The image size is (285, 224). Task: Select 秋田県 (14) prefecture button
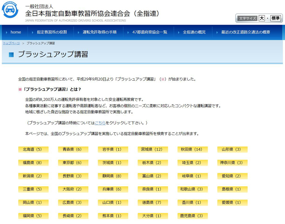192,150
